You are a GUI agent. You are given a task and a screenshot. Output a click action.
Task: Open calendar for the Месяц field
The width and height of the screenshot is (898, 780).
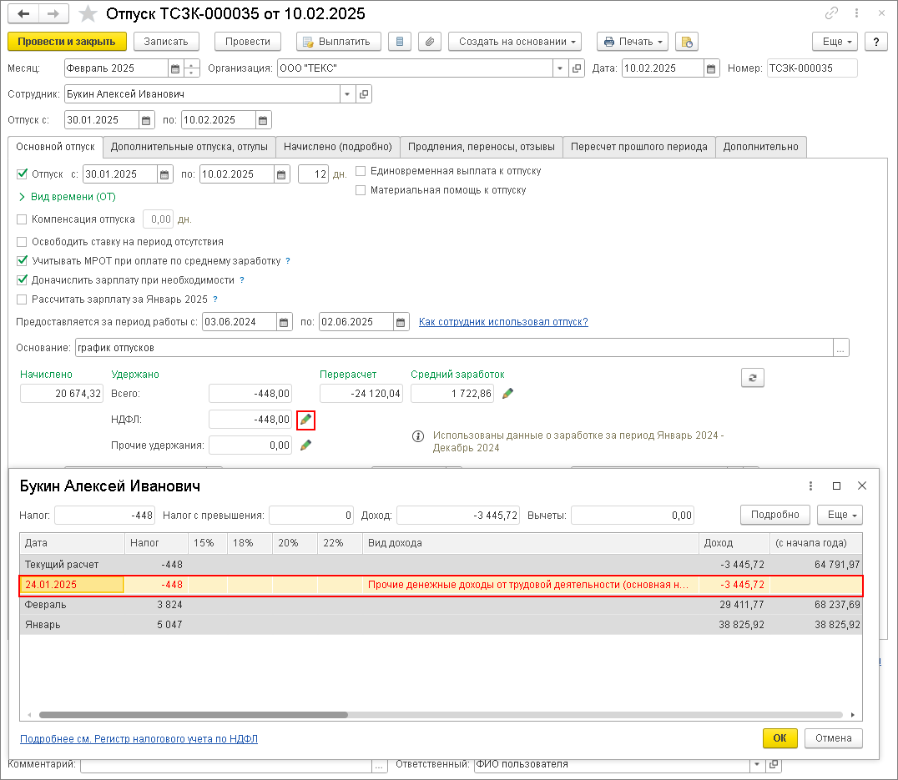(175, 68)
